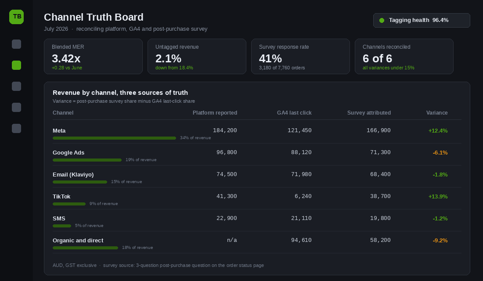
Task: Click the Organic and direct 18% revenue bar
Action: click(85, 248)
